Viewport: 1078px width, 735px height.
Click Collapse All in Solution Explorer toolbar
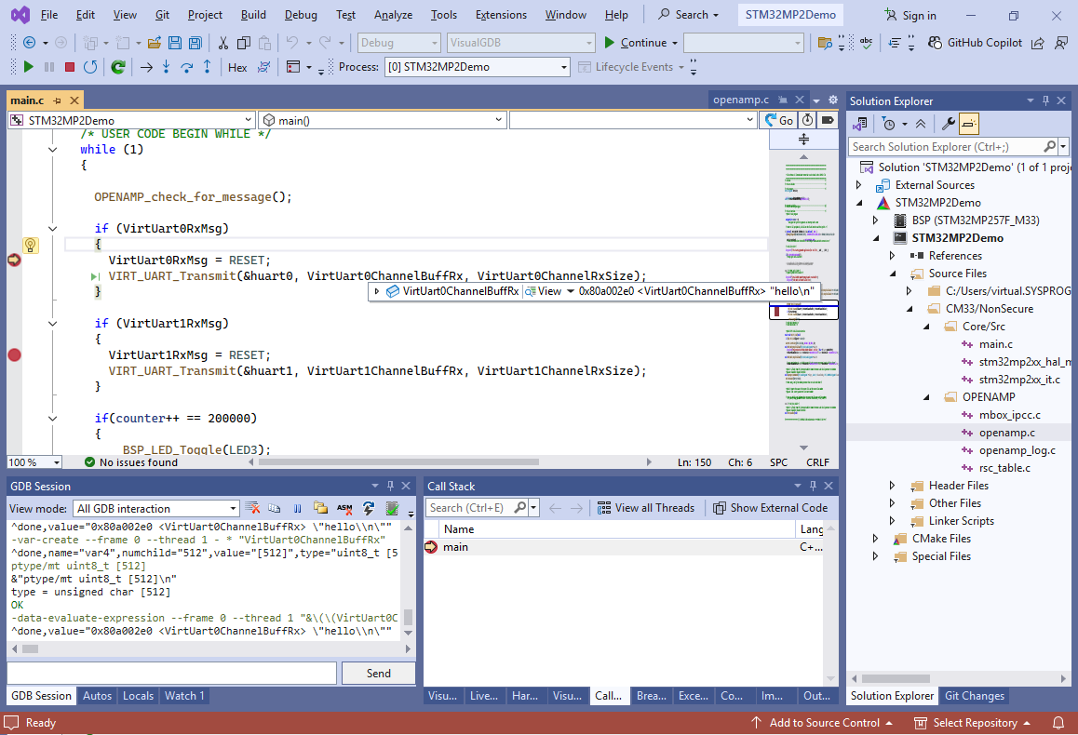click(921, 124)
